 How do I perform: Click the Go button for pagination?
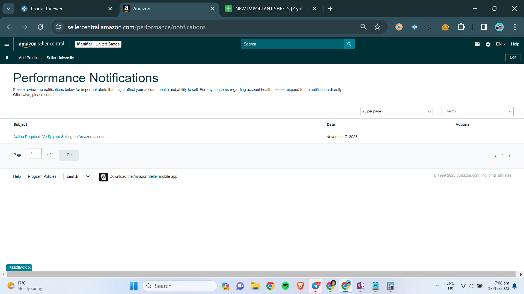(x=69, y=155)
